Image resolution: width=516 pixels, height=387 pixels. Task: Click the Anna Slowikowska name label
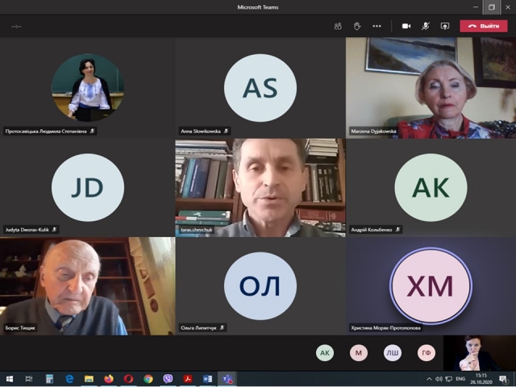(x=204, y=131)
